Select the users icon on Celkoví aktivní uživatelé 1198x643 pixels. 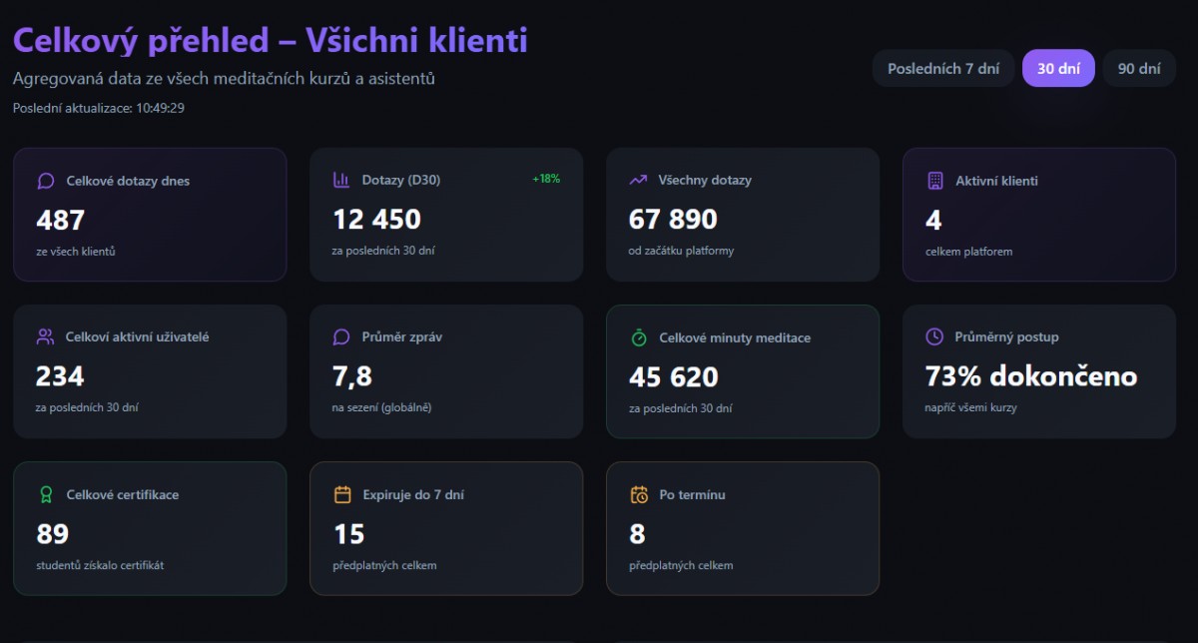[44, 337]
